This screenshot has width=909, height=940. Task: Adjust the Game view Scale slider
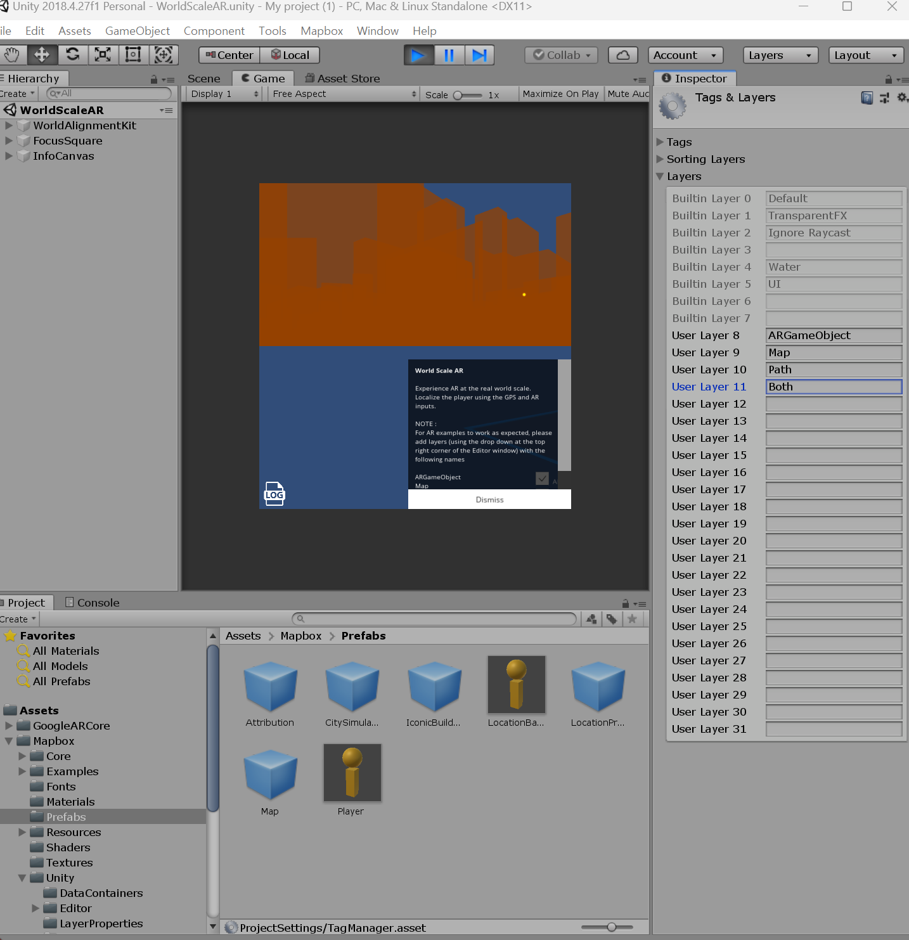468,95
